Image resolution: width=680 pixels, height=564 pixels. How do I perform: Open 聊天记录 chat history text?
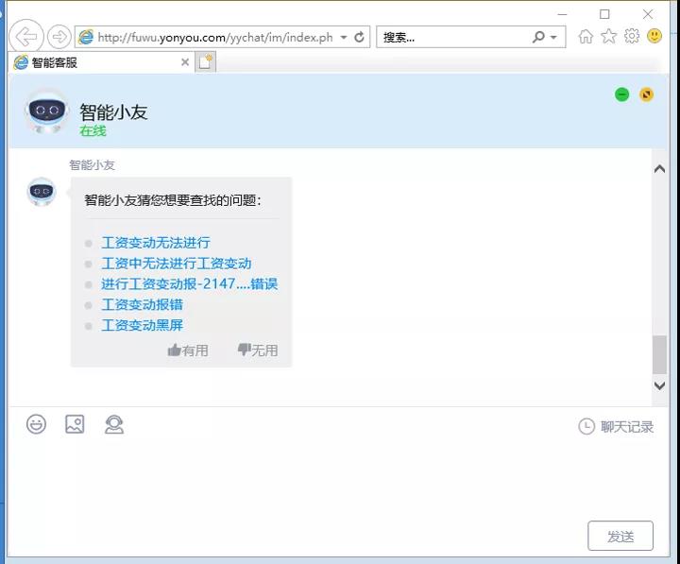627,427
